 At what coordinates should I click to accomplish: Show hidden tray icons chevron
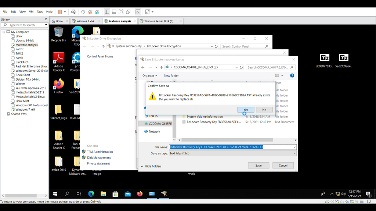tap(332, 194)
